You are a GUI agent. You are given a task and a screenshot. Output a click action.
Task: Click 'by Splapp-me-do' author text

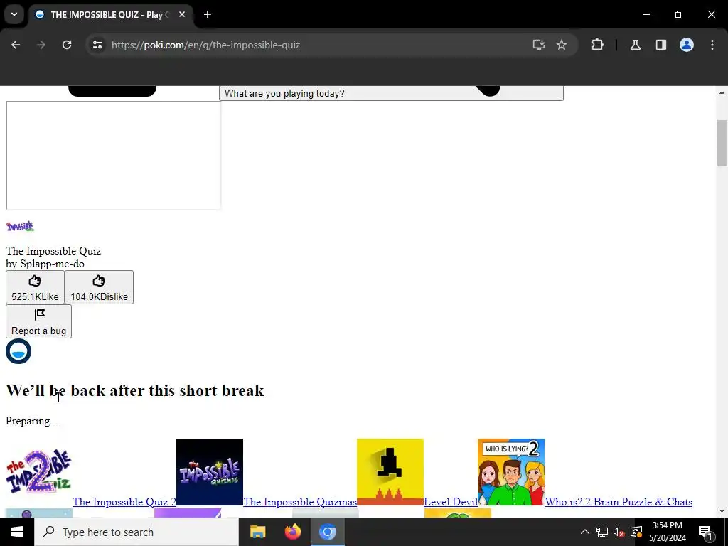[x=45, y=264]
